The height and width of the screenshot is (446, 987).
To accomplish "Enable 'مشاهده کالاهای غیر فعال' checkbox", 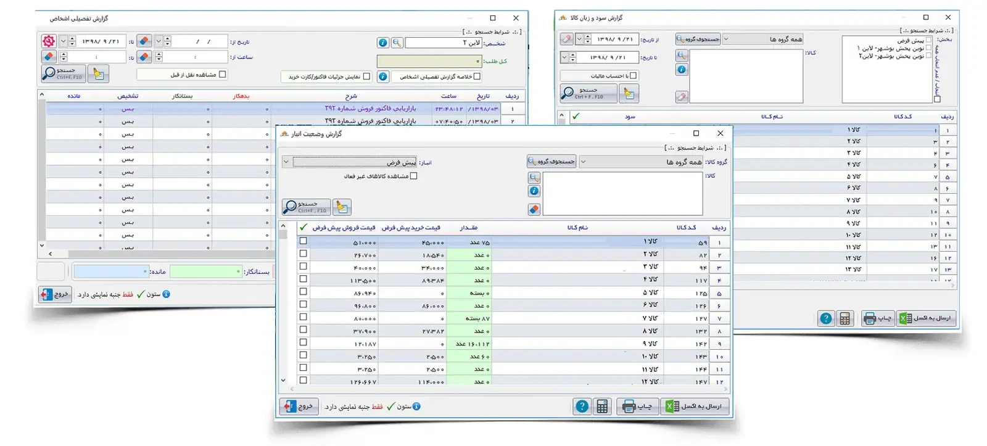I will [x=414, y=176].
